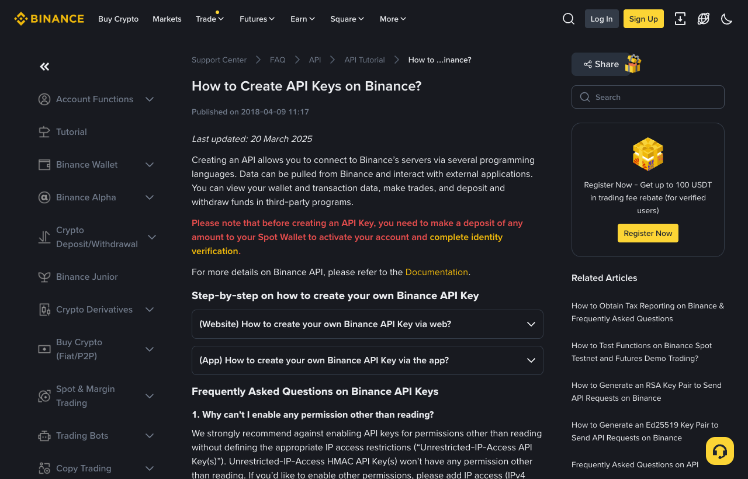
Task: Expand Crypto Derivatives chevron
Action: click(150, 310)
